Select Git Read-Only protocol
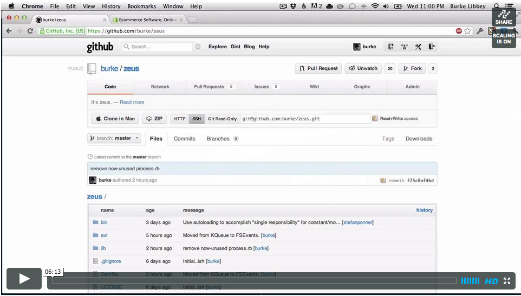Viewport: 521px width, 296px height. (x=222, y=119)
